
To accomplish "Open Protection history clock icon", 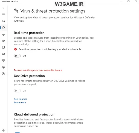I will [3, 74].
